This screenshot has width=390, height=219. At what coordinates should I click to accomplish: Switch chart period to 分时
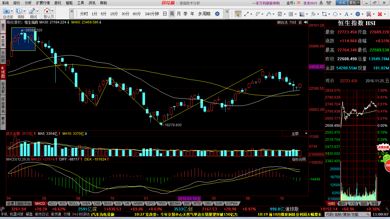(x=84, y=14)
